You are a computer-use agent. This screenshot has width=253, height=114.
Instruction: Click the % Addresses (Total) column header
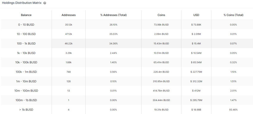tap(113, 15)
